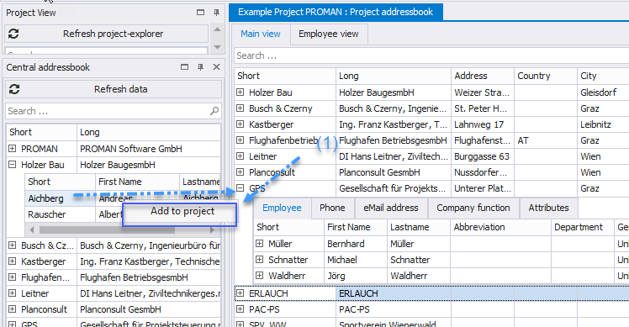Collapse GPS in the project addressbook
The width and height of the screenshot is (629, 327).
(240, 187)
